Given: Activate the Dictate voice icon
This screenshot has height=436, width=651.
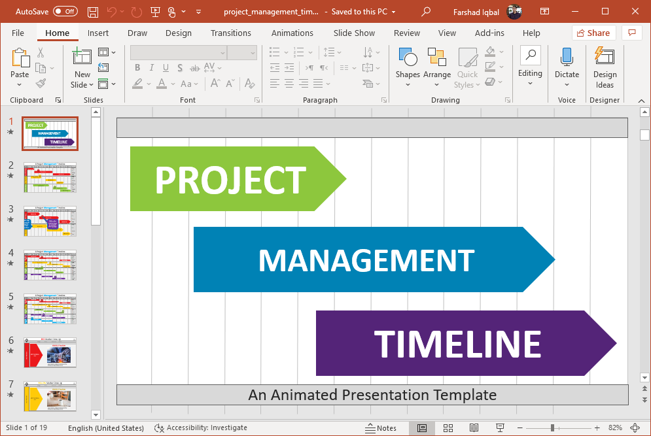Looking at the screenshot, I should 567,62.
